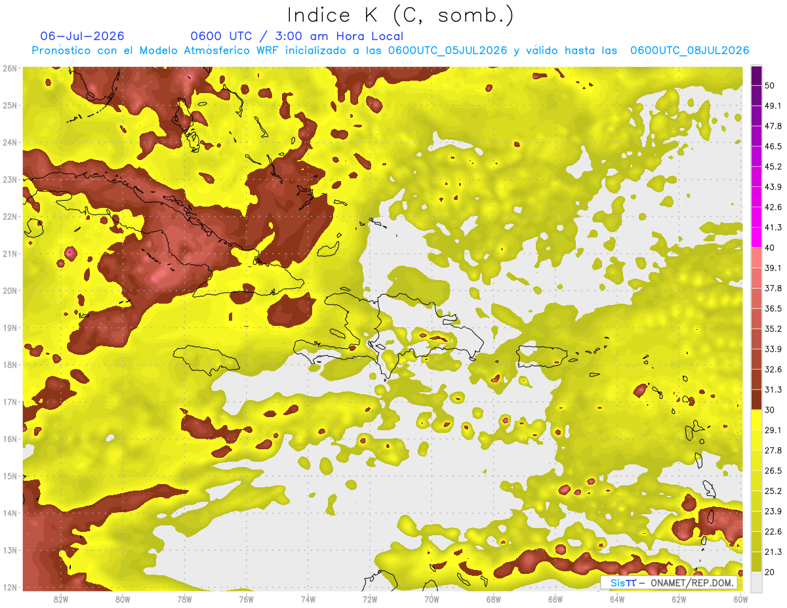Select the "30" color scale label
This screenshot has height=608, width=787.
770,409
